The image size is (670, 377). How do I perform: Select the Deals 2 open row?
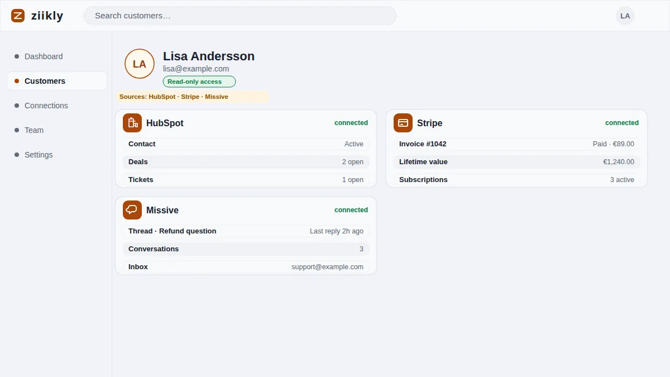(x=246, y=162)
